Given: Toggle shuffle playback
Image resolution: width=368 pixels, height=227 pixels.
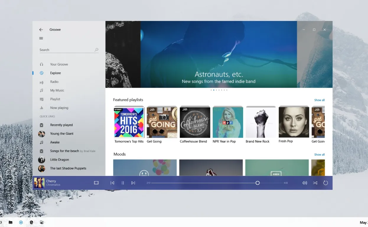Looking at the screenshot, I should point(315,183).
